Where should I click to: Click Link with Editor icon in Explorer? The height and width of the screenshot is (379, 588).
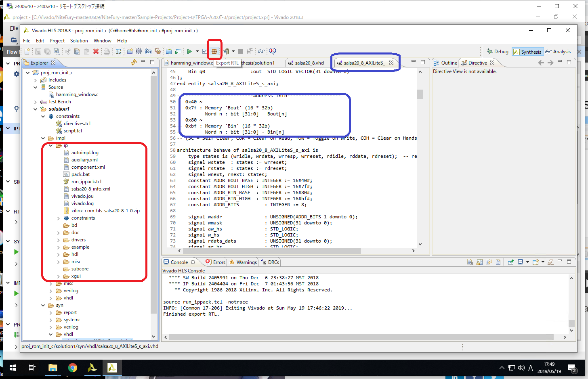(x=134, y=63)
